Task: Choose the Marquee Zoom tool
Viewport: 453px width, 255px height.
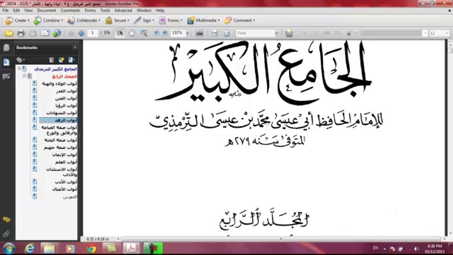Action: (x=144, y=33)
